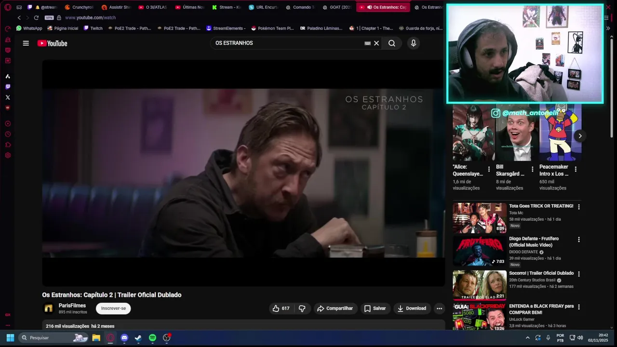The height and width of the screenshot is (347, 617).
Task: Go back with browser back arrow
Action: (19, 18)
